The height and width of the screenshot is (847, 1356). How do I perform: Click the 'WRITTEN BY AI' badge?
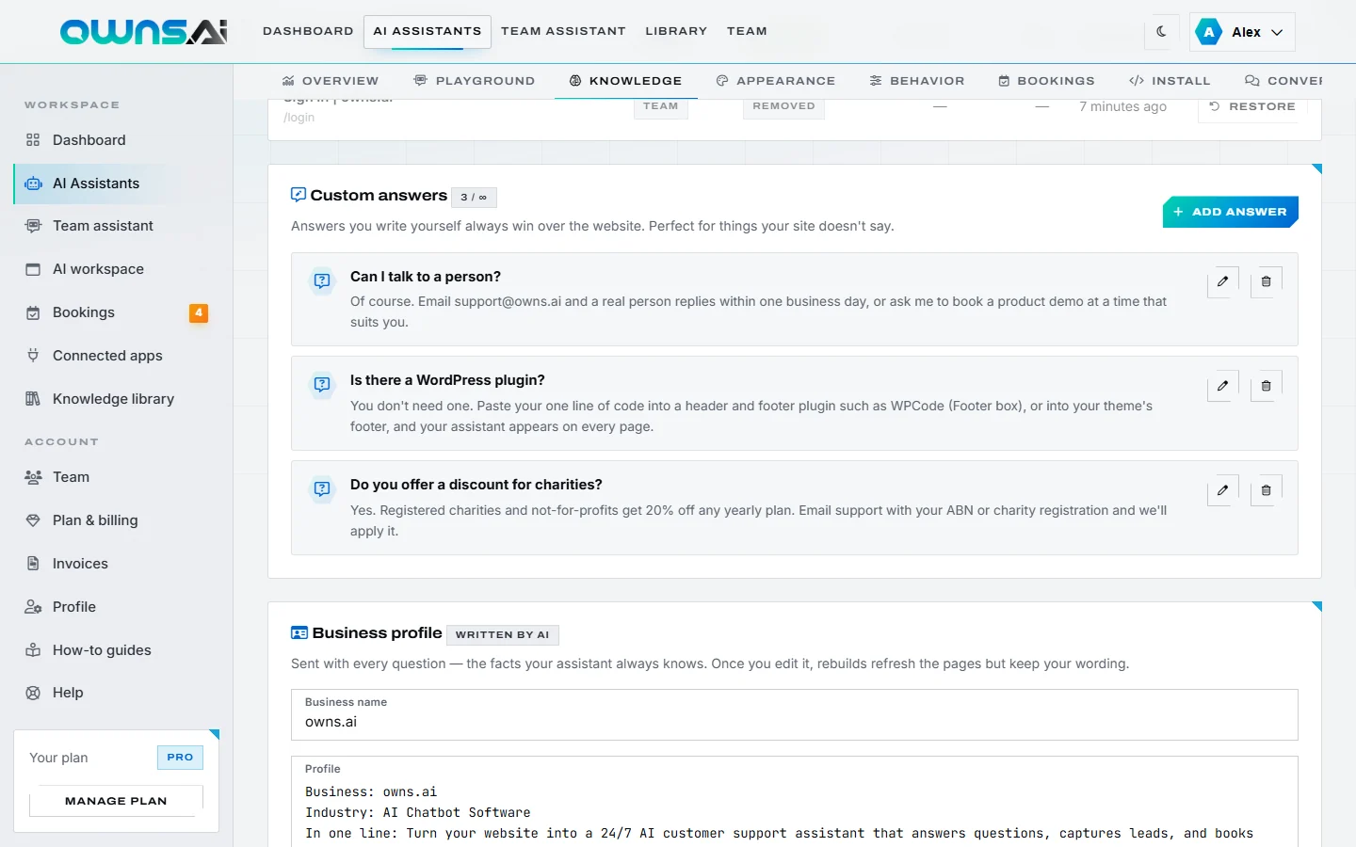click(x=503, y=635)
